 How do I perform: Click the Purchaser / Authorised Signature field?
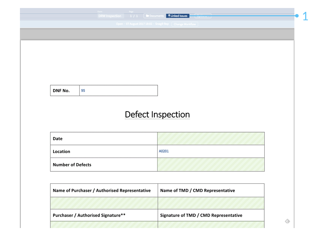(104, 225)
